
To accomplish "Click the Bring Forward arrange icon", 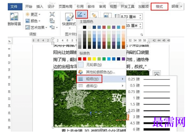I will pos(94,15).
